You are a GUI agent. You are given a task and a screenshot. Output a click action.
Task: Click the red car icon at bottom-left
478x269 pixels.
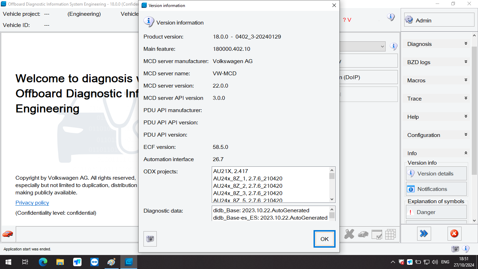8,234
